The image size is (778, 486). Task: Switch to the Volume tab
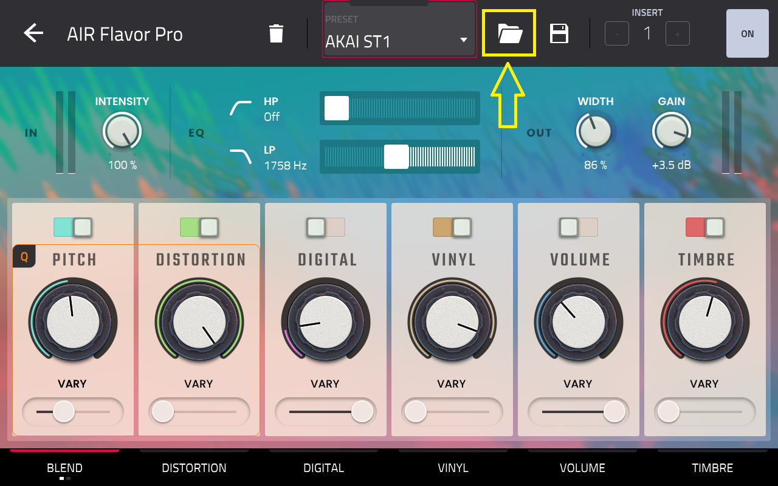pyautogui.click(x=582, y=468)
